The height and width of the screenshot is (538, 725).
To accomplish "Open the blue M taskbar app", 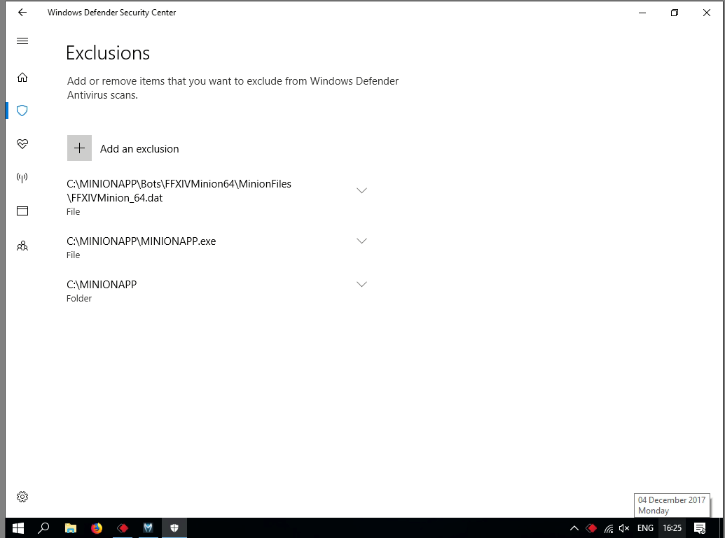I will click(148, 528).
